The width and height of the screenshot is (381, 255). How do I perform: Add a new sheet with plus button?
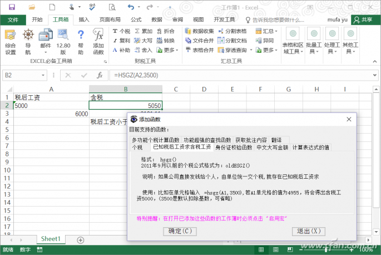[81, 240]
